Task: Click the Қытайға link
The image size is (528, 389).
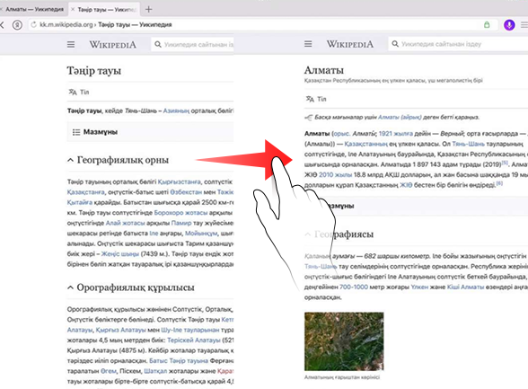Action: coord(80,202)
